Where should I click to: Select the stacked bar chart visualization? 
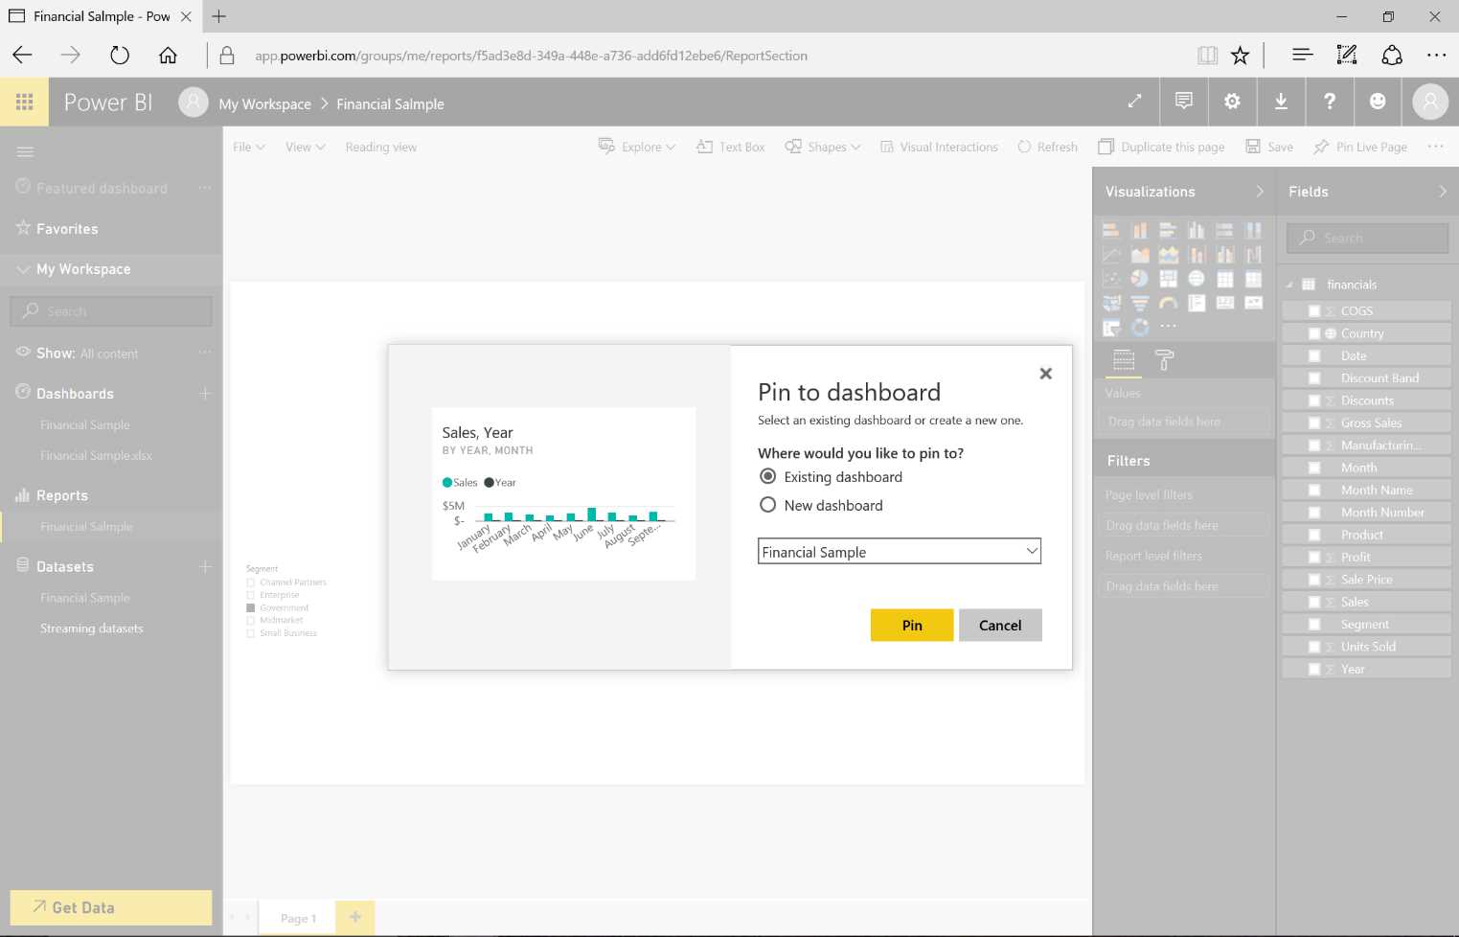click(x=1111, y=230)
